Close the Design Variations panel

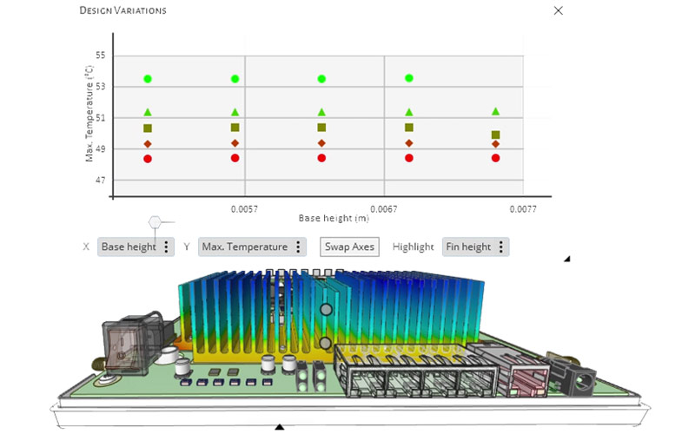pos(559,10)
